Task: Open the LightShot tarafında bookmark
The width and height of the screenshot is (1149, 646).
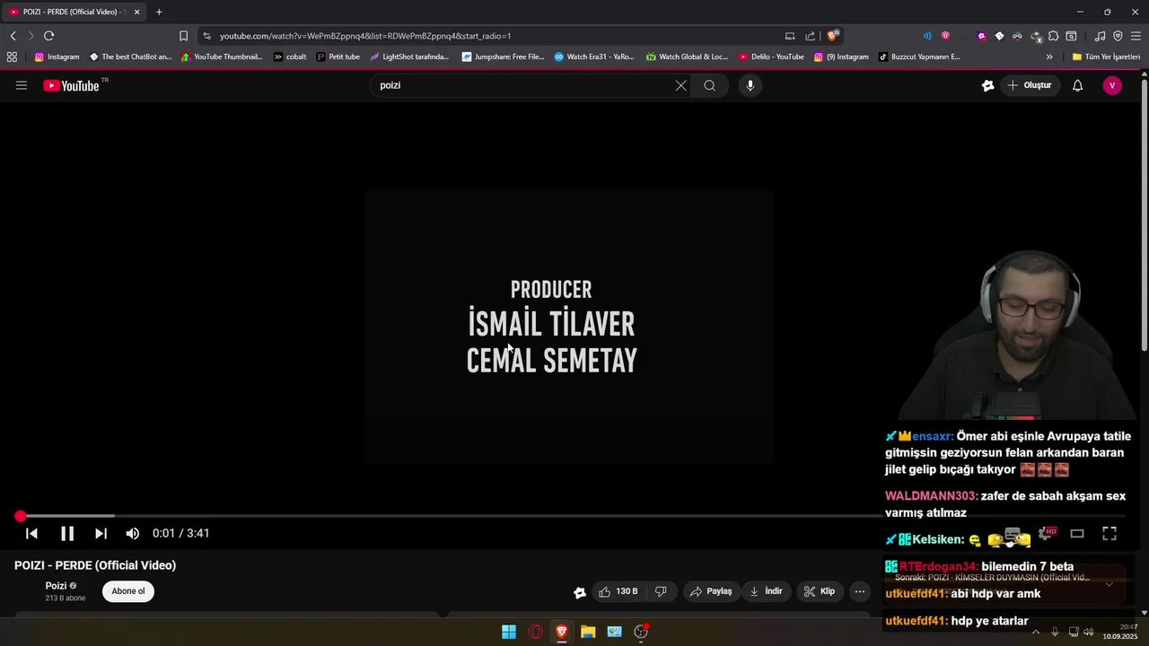Action: pyautogui.click(x=409, y=57)
